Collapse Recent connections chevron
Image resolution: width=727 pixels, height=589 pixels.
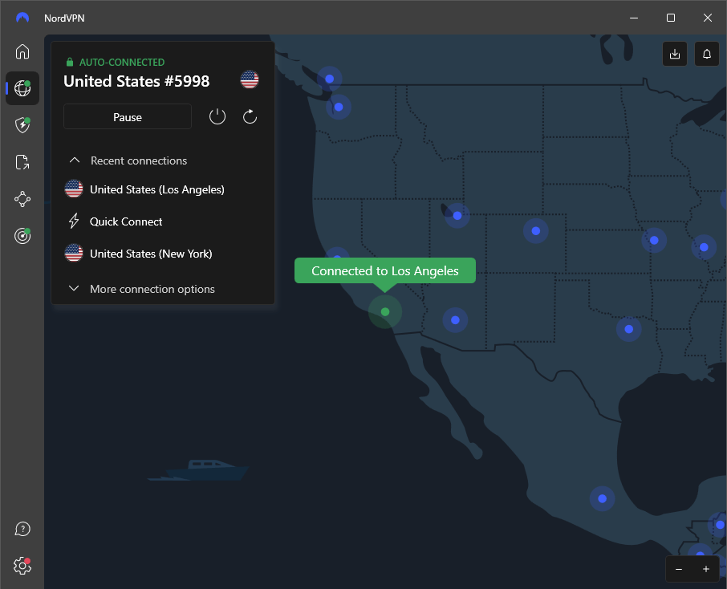74,160
